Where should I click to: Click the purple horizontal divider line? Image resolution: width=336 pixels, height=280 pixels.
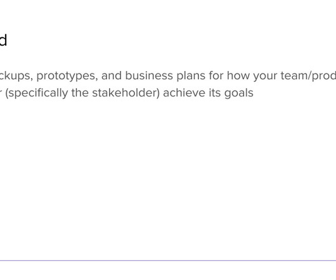point(168,260)
